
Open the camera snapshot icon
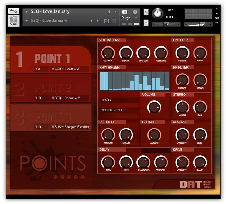click(125, 12)
